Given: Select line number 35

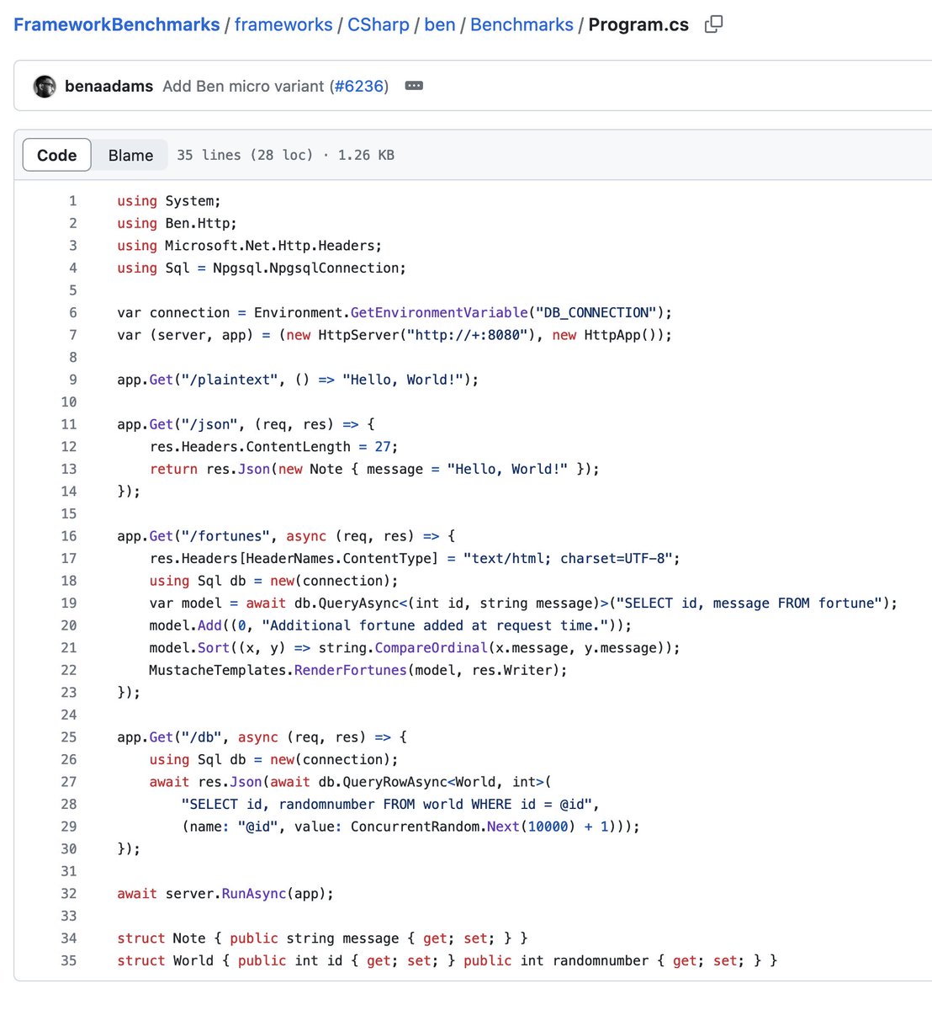Looking at the screenshot, I should click(x=69, y=960).
